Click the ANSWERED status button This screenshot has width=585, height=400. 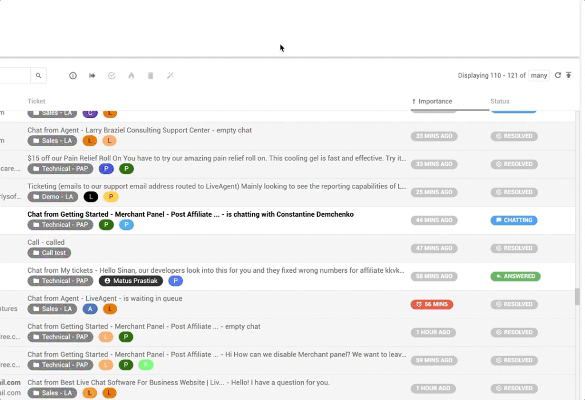click(515, 276)
